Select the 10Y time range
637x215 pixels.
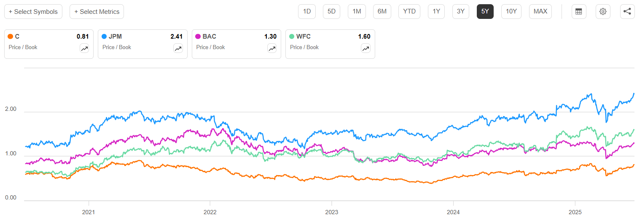pos(511,12)
